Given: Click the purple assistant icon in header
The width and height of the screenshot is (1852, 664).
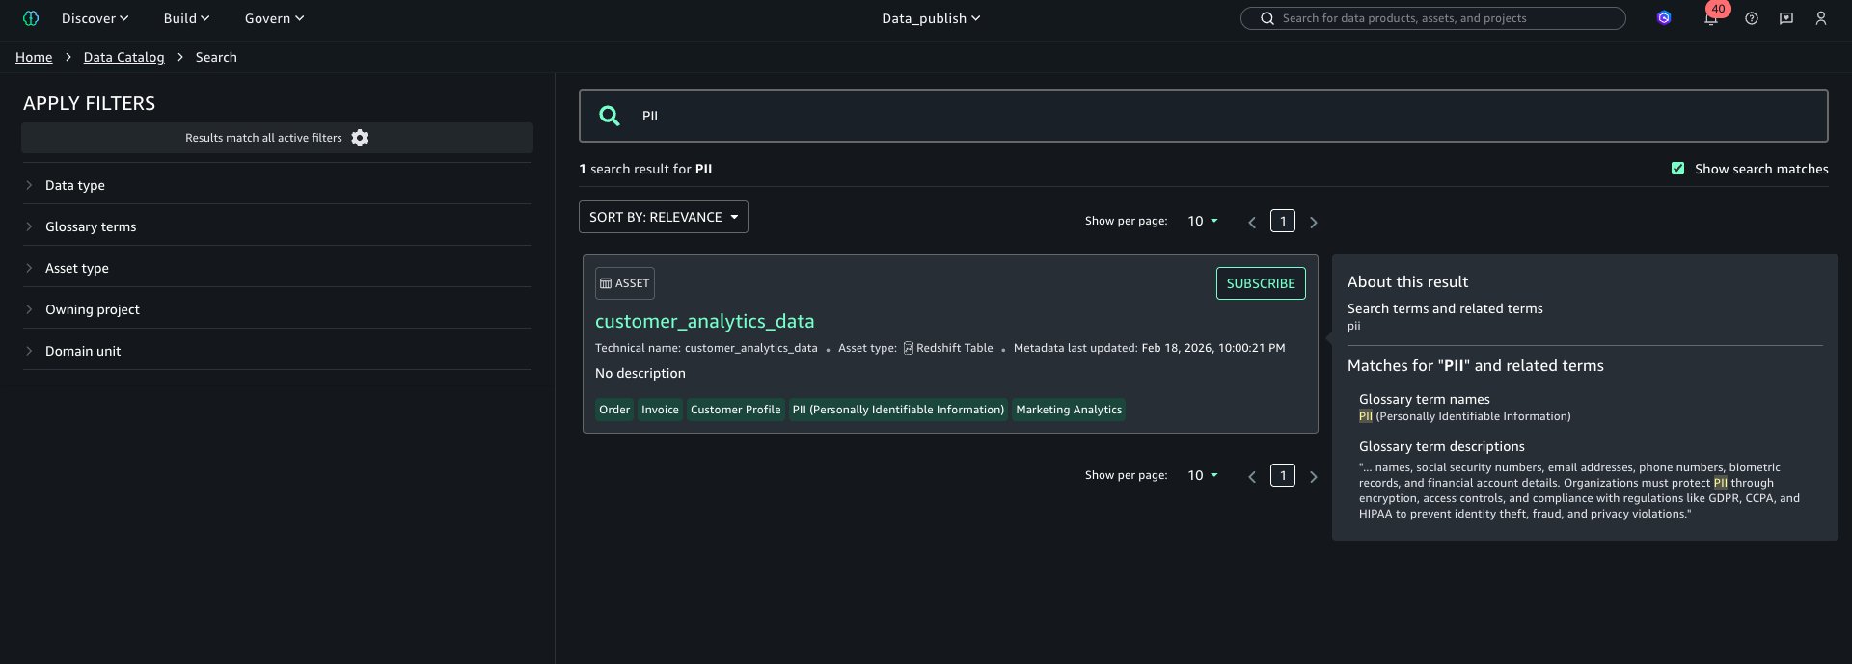Looking at the screenshot, I should click(x=1664, y=18).
